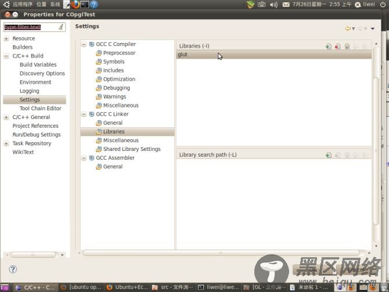Delete the selected library entry
The height and width of the screenshot is (292, 389).
pos(338,46)
